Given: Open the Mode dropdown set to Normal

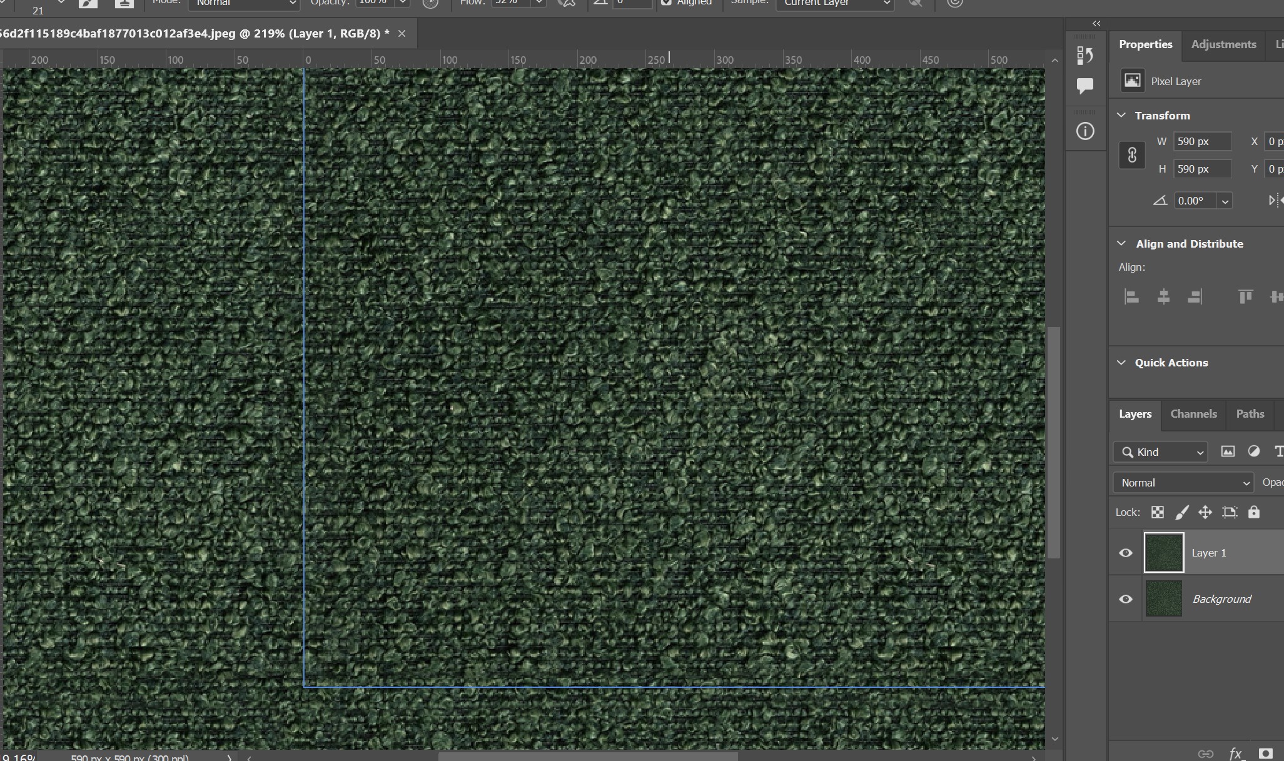Looking at the screenshot, I should click(244, 4).
